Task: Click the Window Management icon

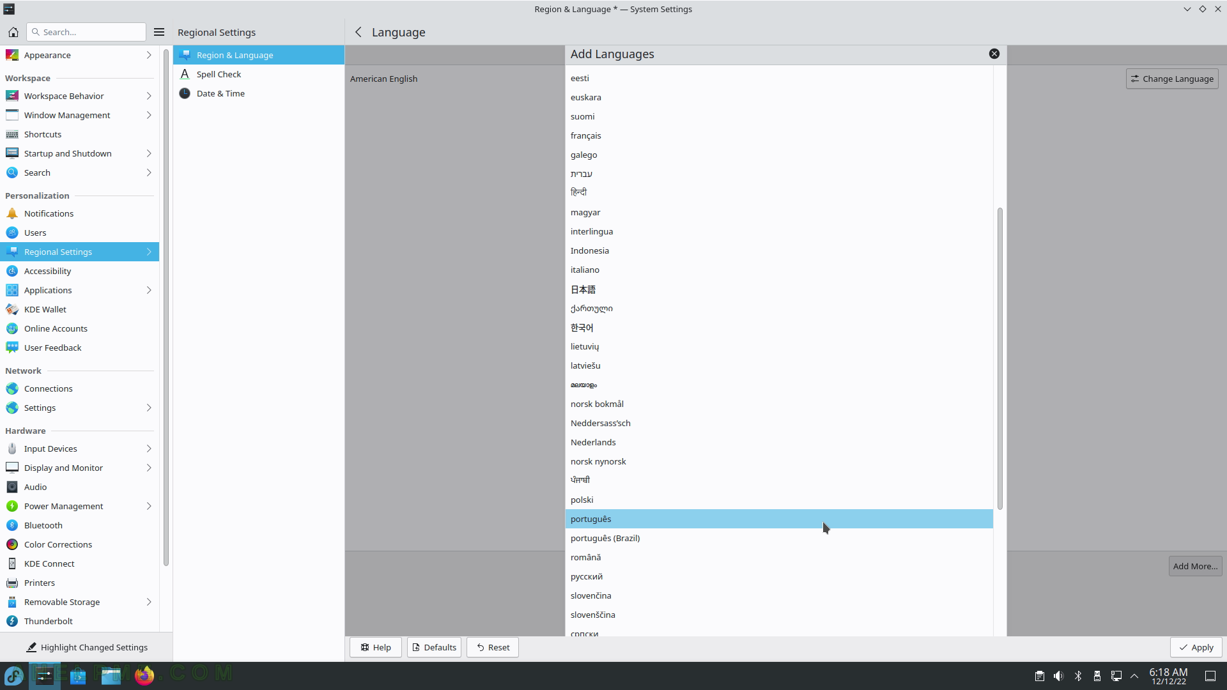Action: (x=12, y=115)
